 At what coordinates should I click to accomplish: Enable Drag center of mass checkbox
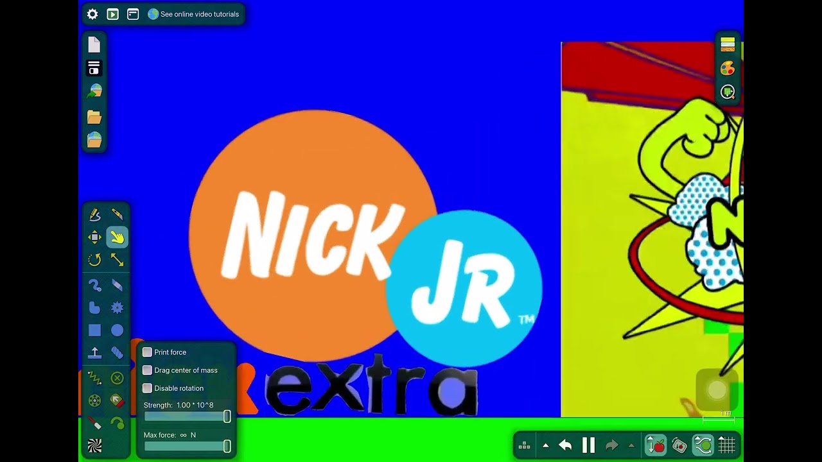pos(147,370)
